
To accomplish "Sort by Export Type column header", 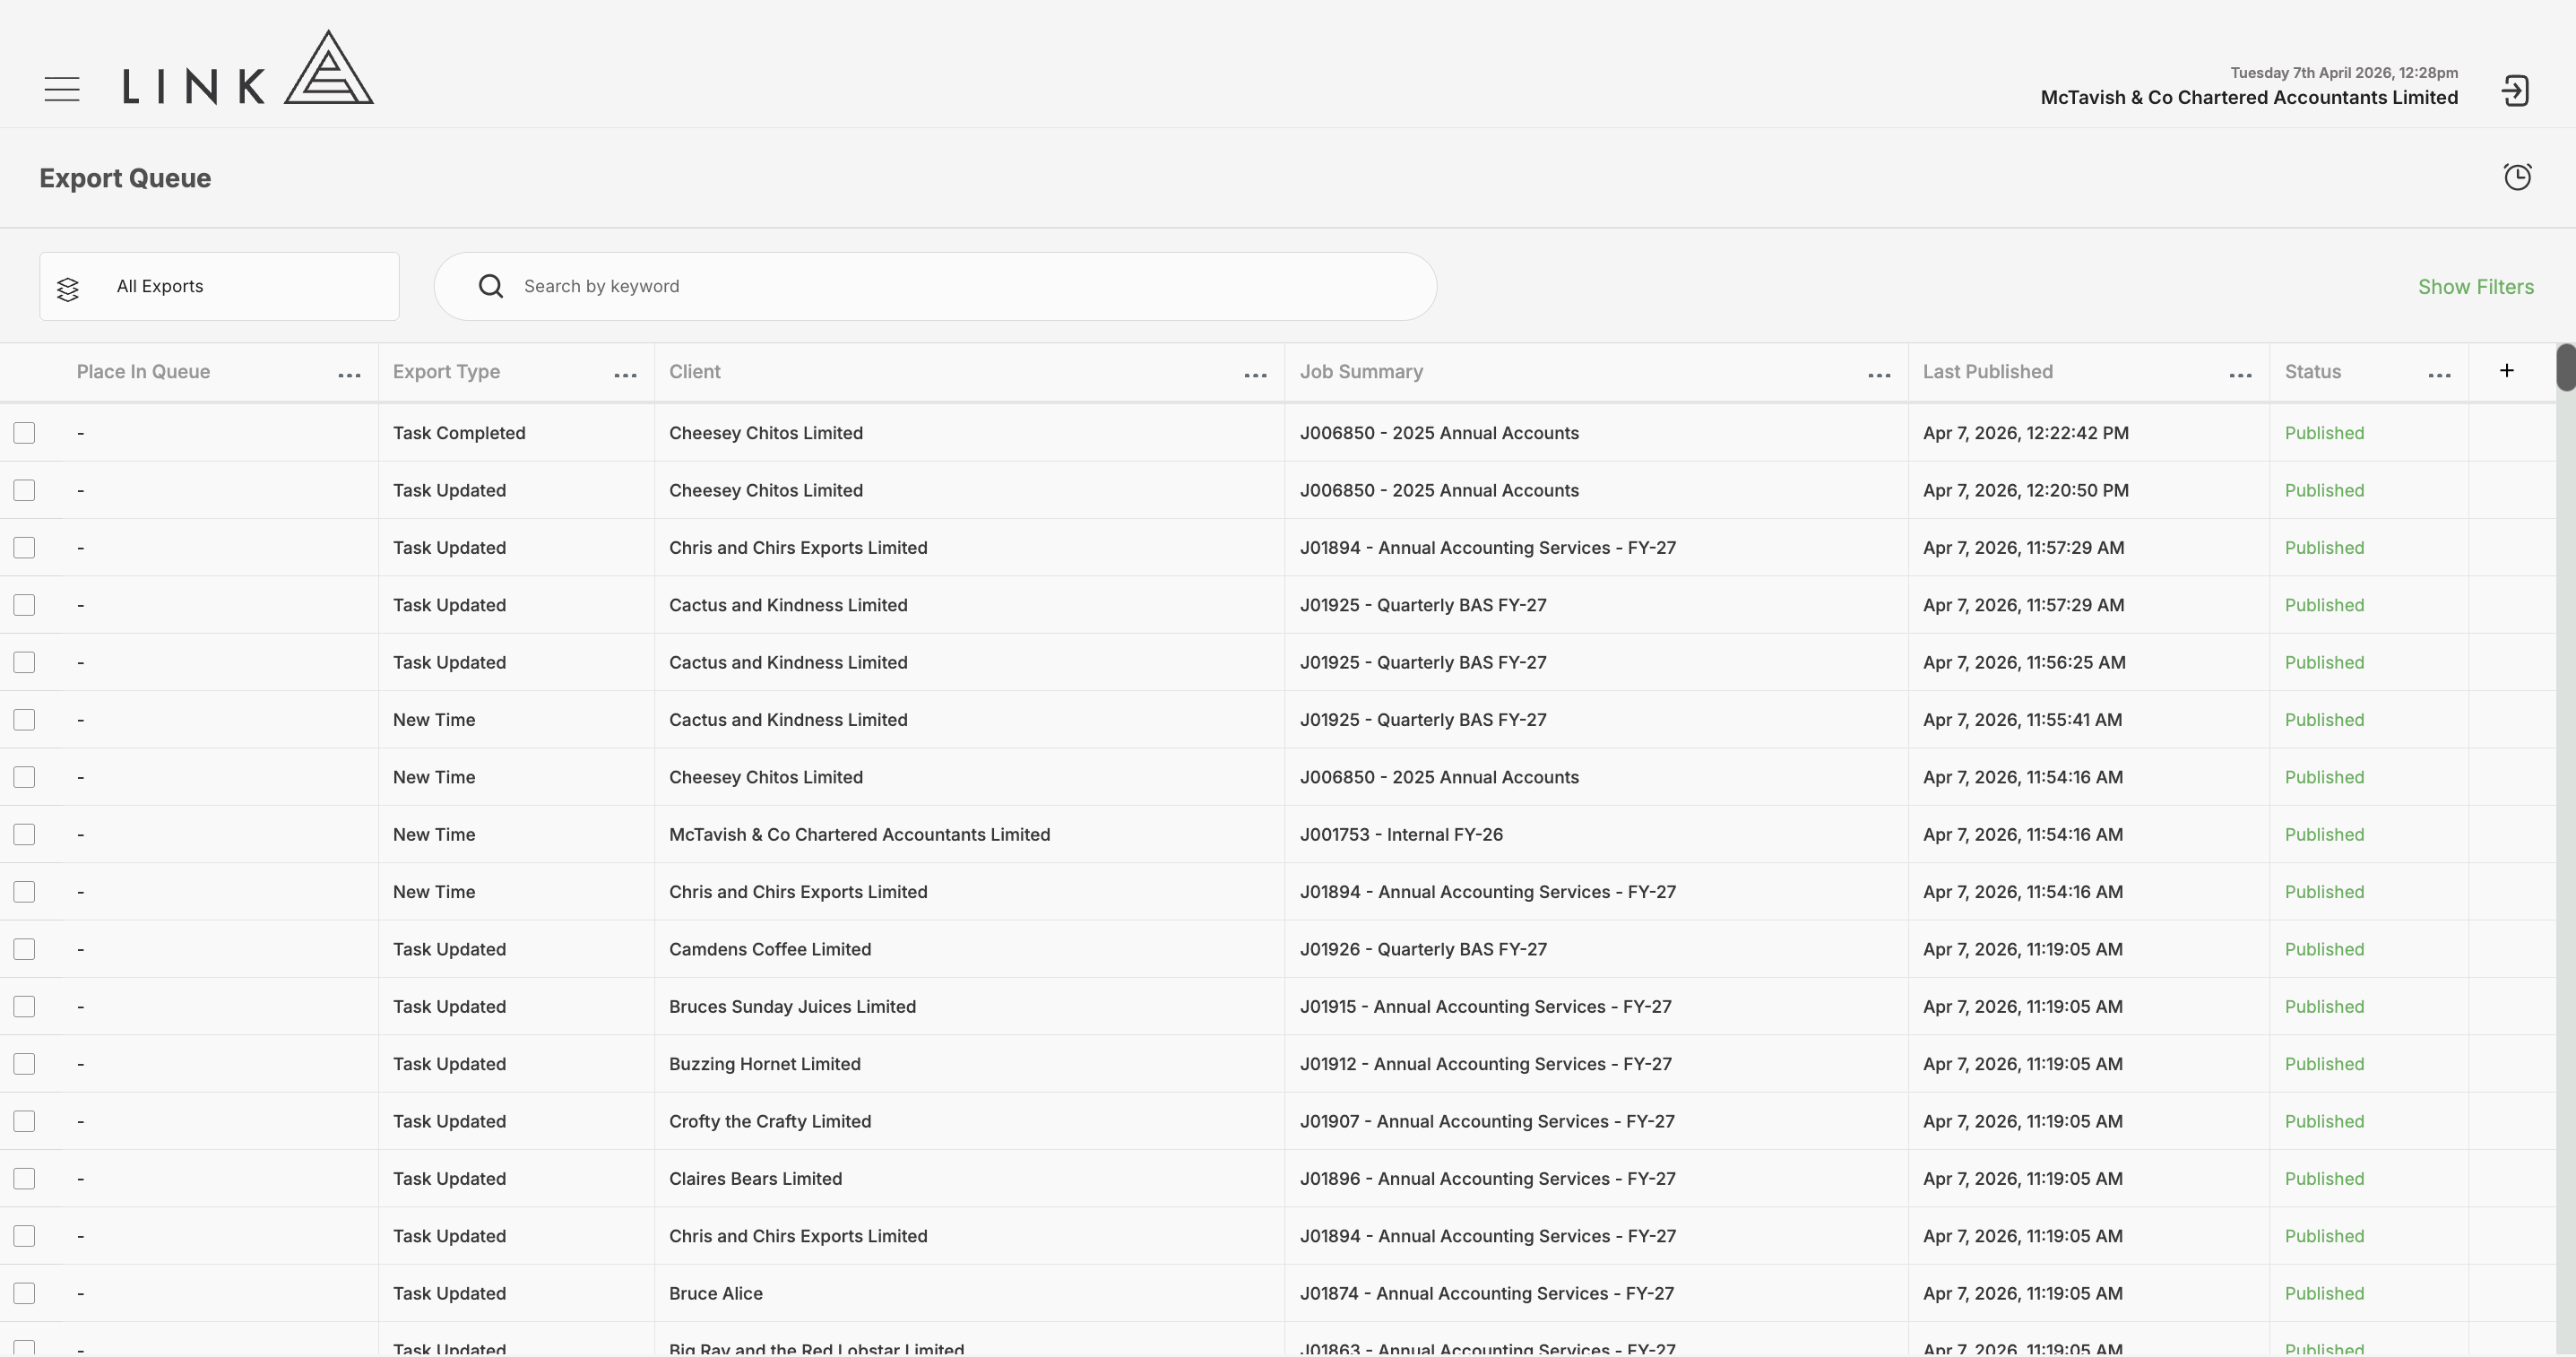I will coord(446,371).
